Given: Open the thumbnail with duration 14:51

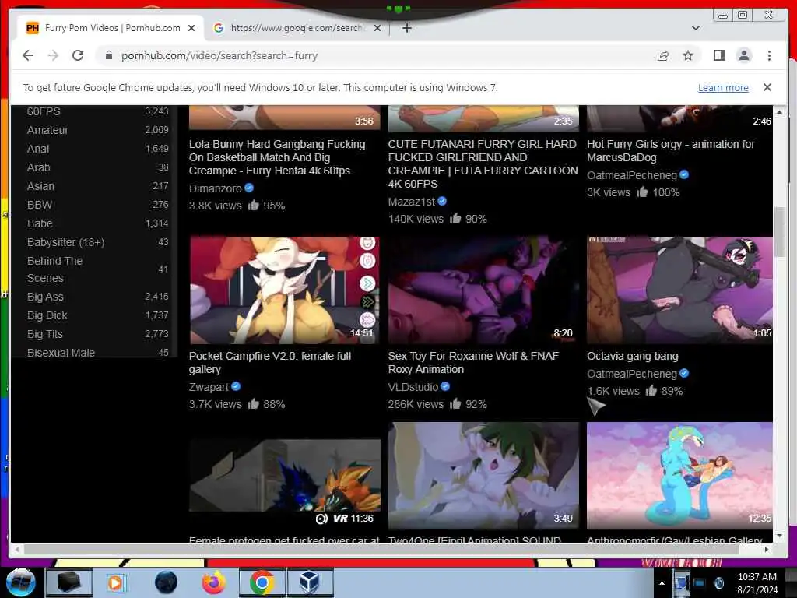Looking at the screenshot, I should point(284,290).
